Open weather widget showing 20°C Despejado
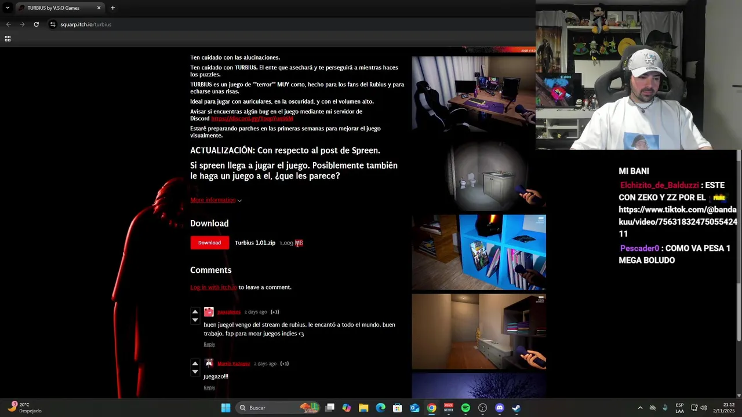Screen dimensions: 742x417 [24, 408]
